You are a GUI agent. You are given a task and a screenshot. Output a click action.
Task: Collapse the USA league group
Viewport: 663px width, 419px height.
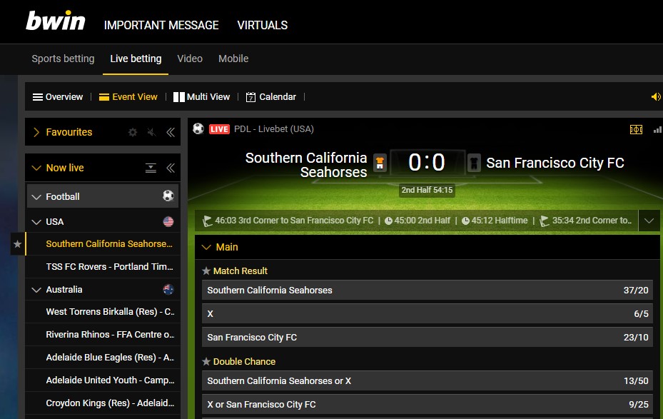(x=36, y=222)
